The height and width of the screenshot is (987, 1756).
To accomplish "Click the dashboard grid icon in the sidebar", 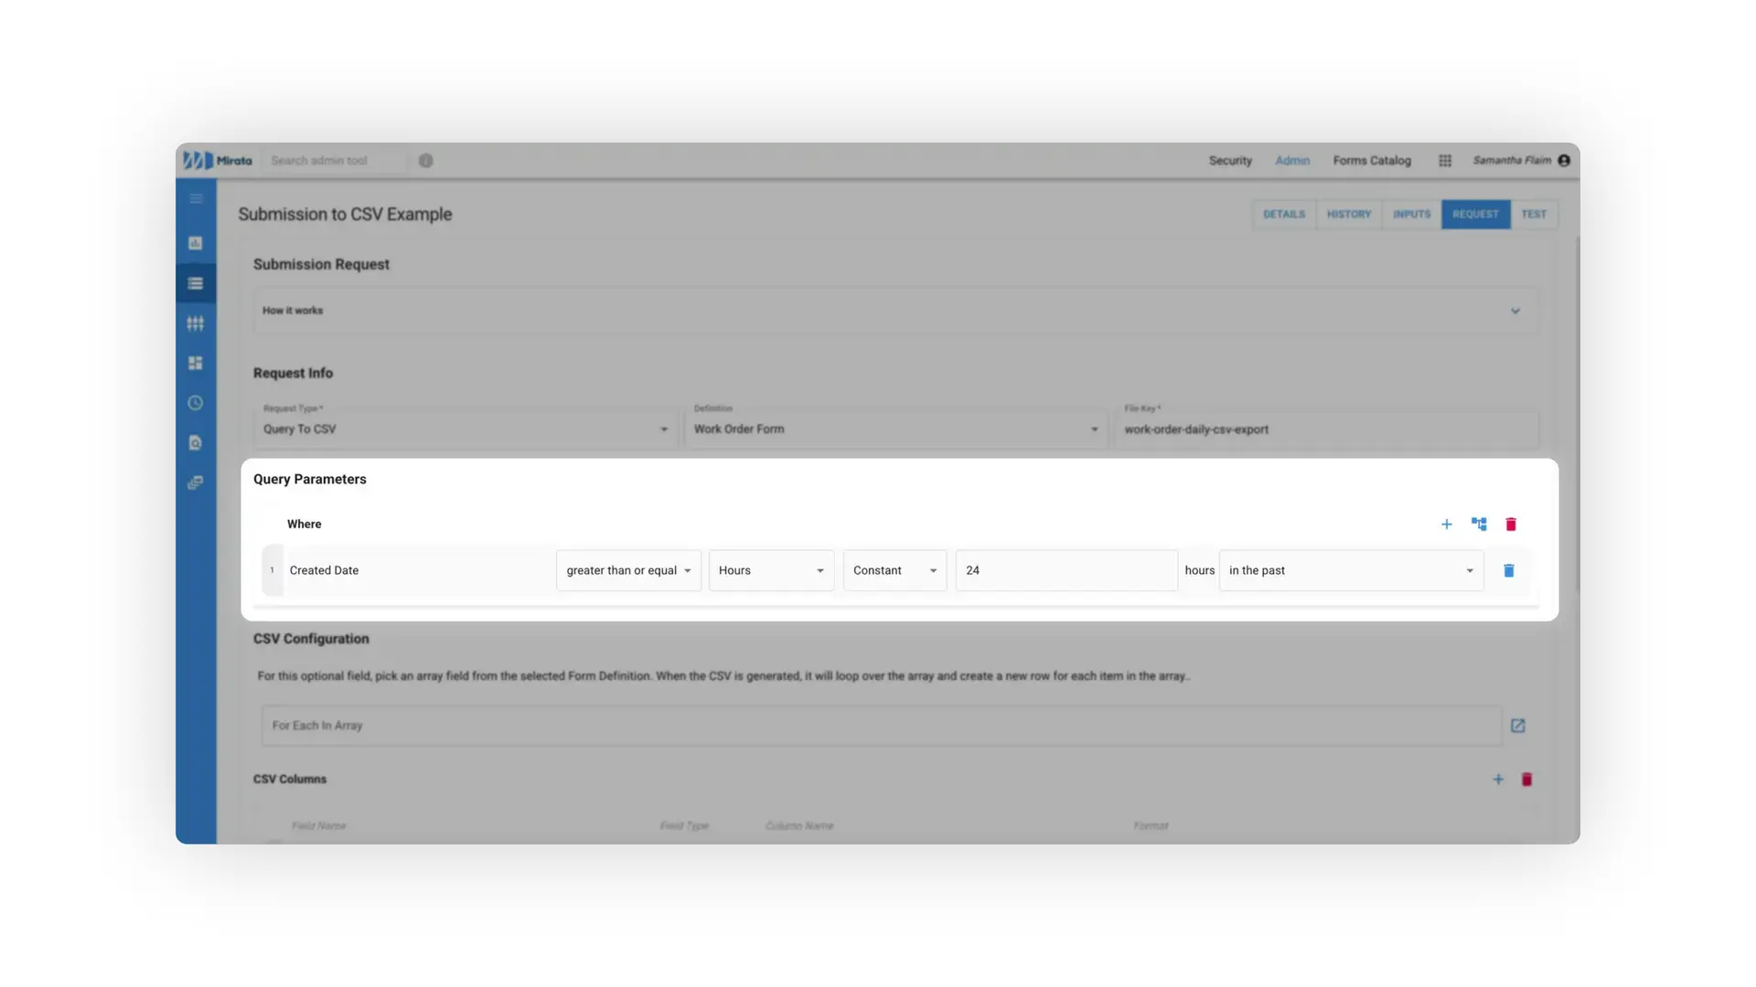I will (x=195, y=363).
